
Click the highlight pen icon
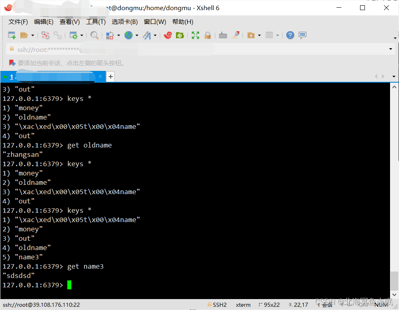[x=235, y=35]
